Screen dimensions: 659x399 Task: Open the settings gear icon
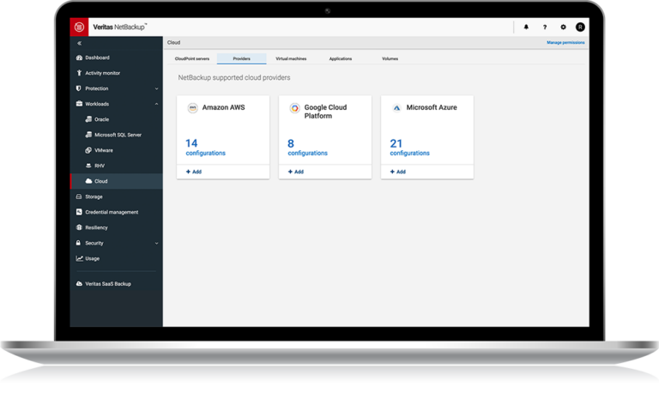pyautogui.click(x=563, y=27)
